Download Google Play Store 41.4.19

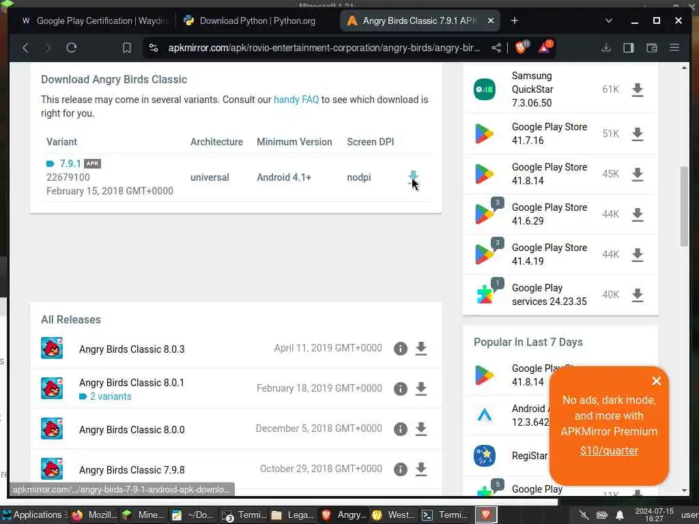(638, 254)
